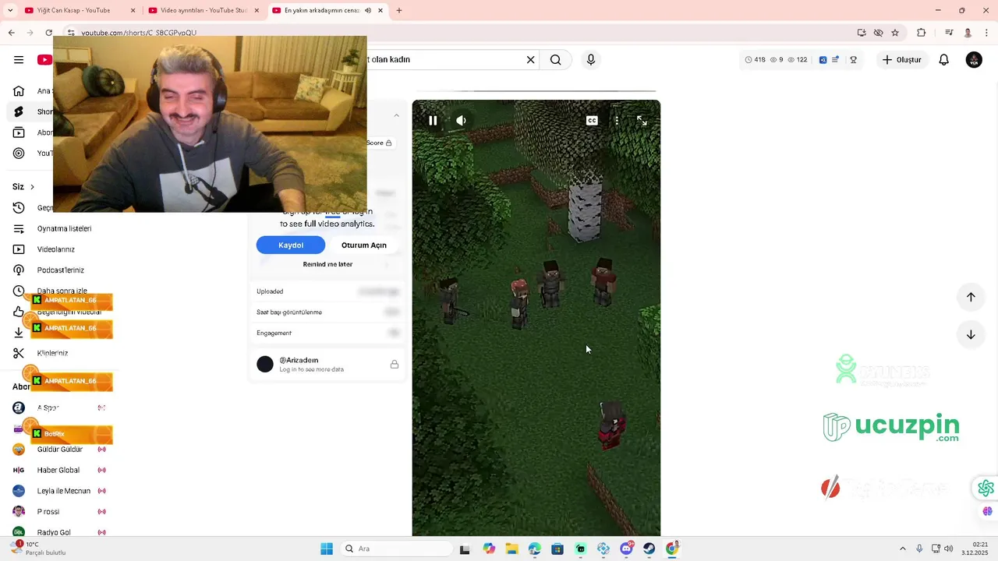Pause the Shorts video

click(433, 121)
